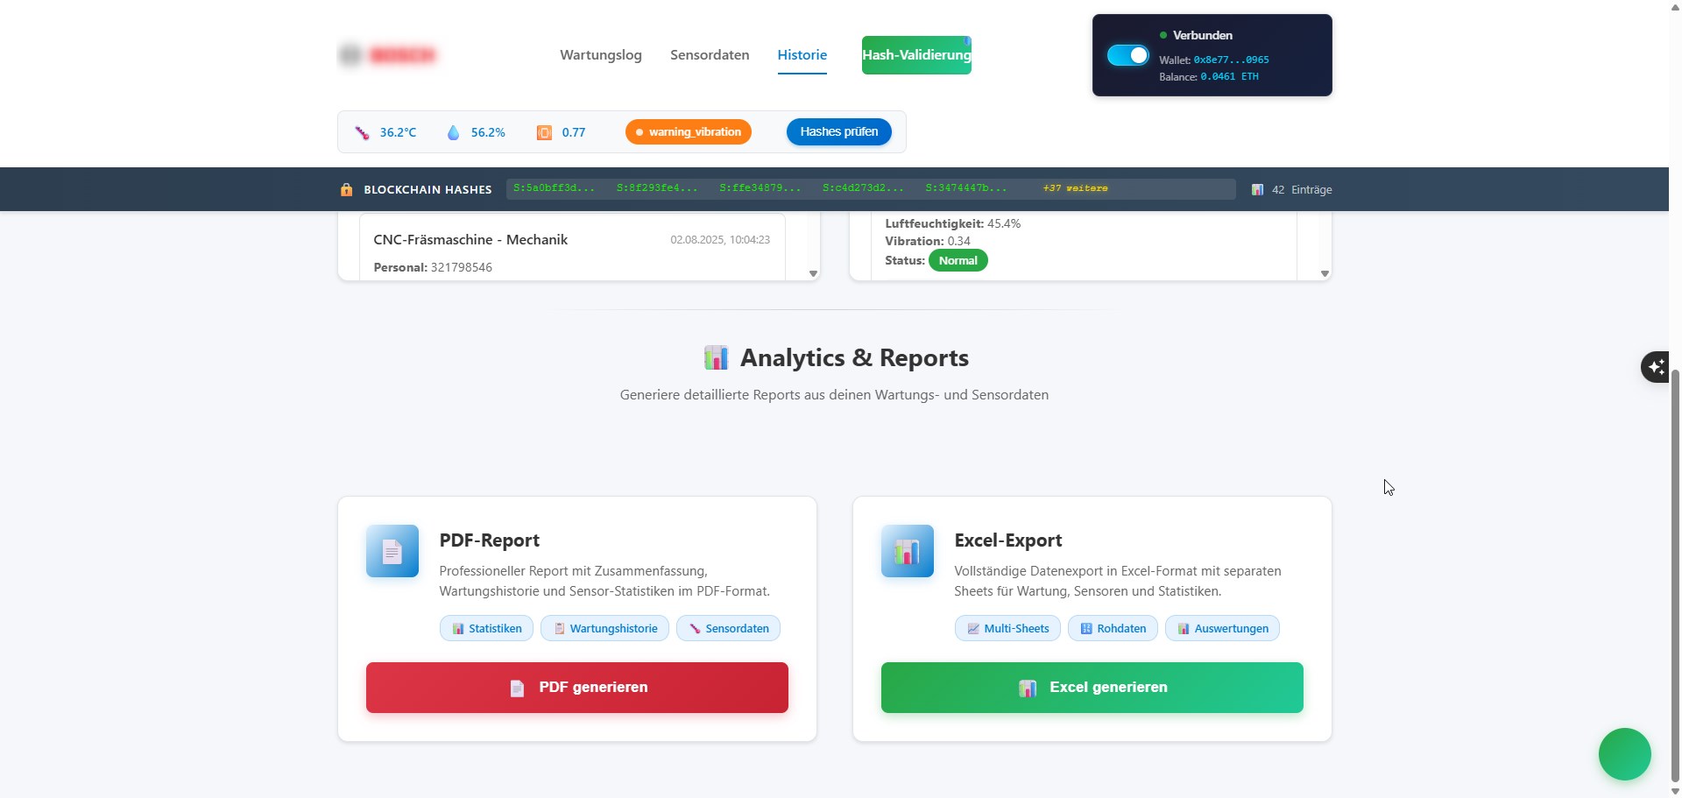Click the chart icon on Excel-Export card

point(907,551)
